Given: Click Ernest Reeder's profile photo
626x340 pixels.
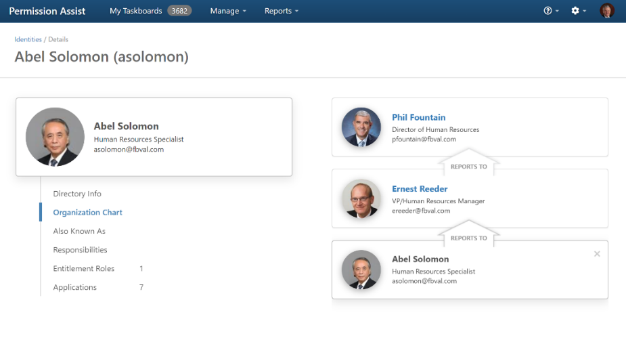Looking at the screenshot, I should click(361, 198).
